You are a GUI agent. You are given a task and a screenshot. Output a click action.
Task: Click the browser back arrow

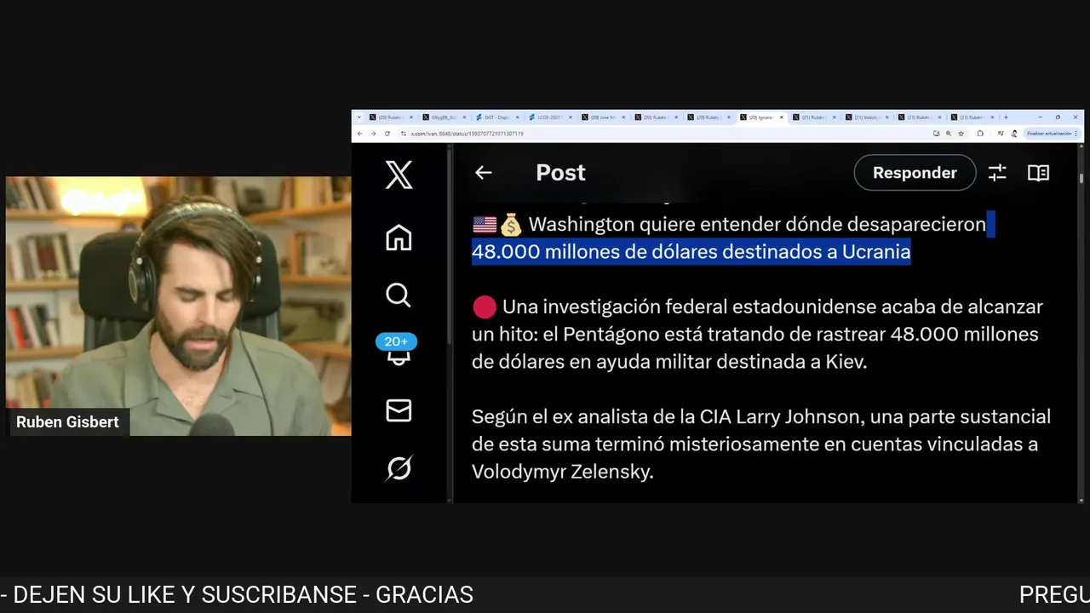pyautogui.click(x=359, y=134)
